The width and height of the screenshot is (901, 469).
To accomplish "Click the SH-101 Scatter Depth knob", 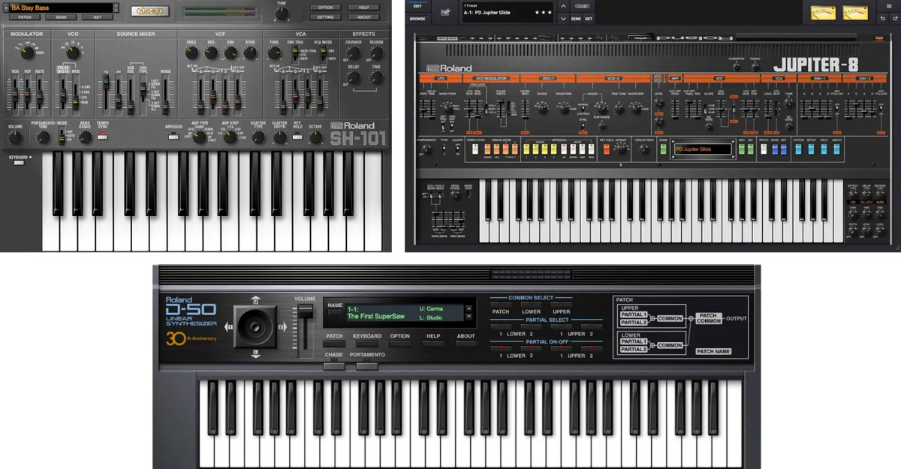I will click(x=279, y=137).
